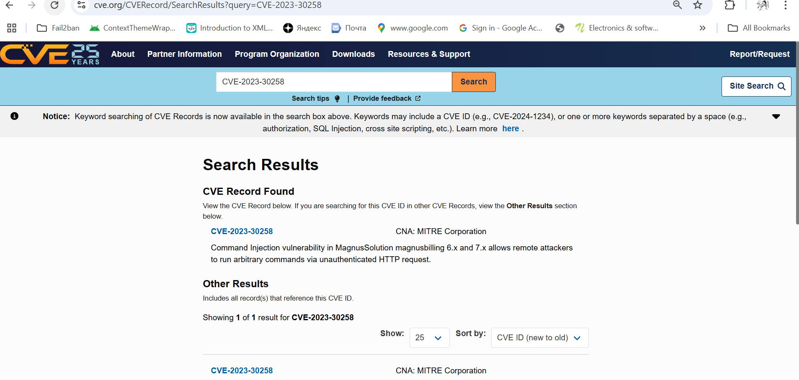This screenshot has height=380, width=799.
Task: Open All Bookmarks folder
Action: (759, 28)
